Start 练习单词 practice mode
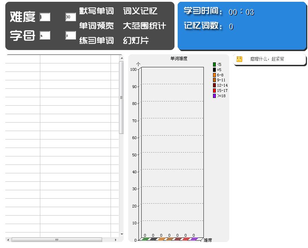Viewport: 308px width, 248px height. 96,41
